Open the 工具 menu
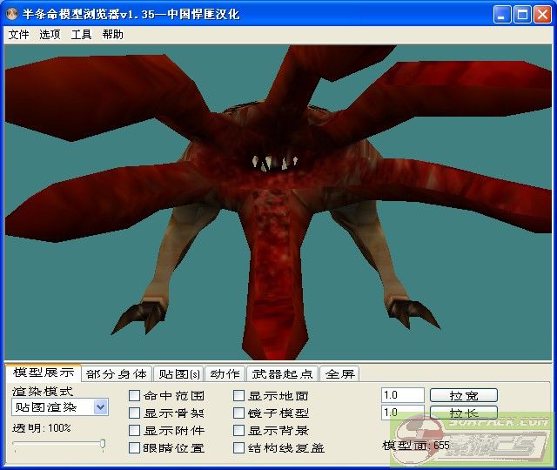This screenshot has width=557, height=470. coord(81,35)
